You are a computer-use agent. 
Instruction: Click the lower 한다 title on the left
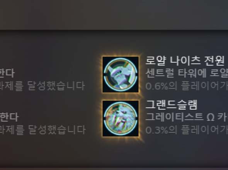click(9, 117)
